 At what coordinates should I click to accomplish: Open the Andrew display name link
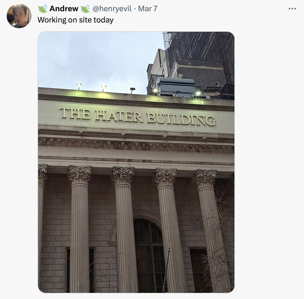[x=64, y=9]
